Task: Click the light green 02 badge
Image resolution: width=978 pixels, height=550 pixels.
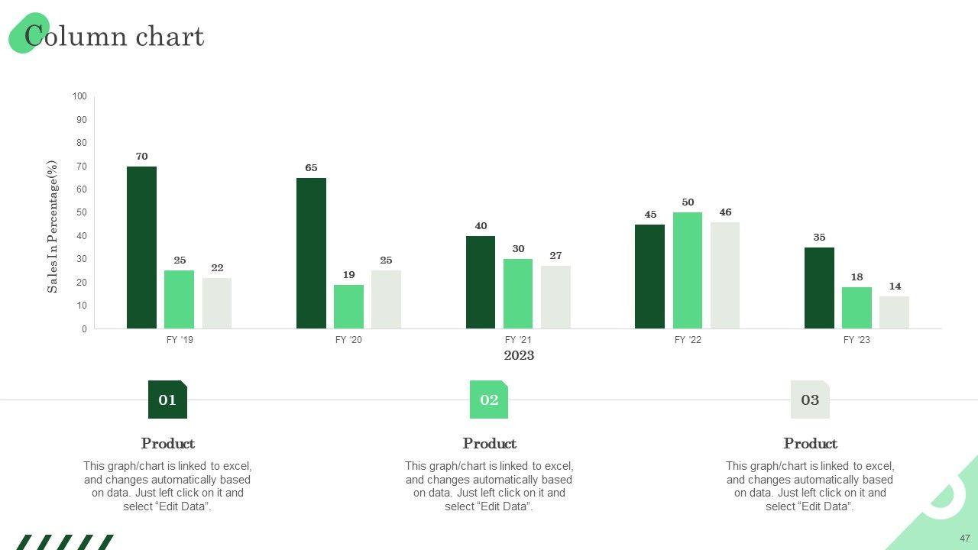Action: coord(489,400)
